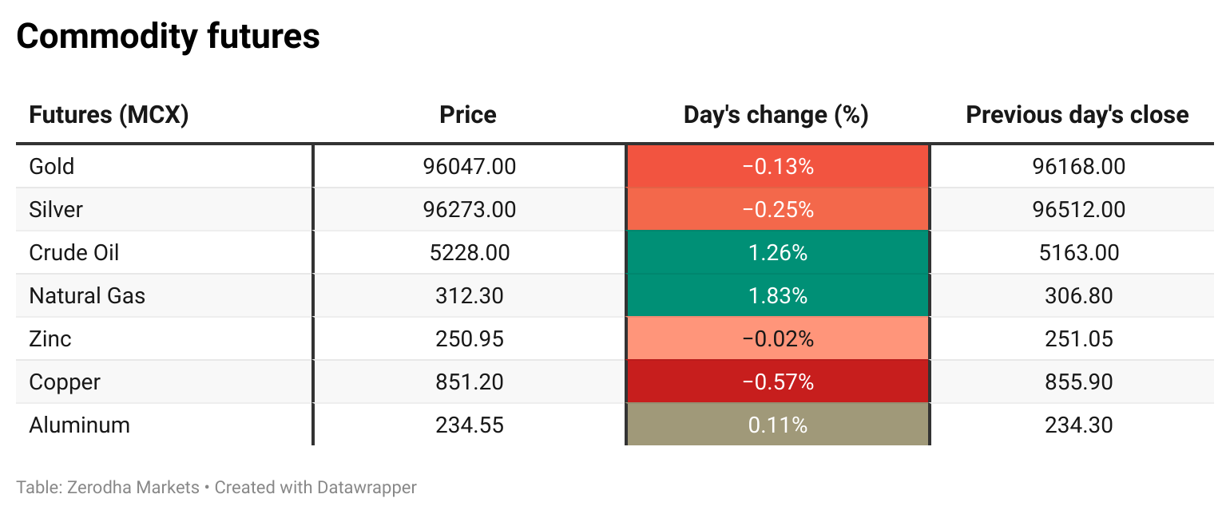
Task: Click Crude Oil's green 1.26% cell
Action: (777, 253)
